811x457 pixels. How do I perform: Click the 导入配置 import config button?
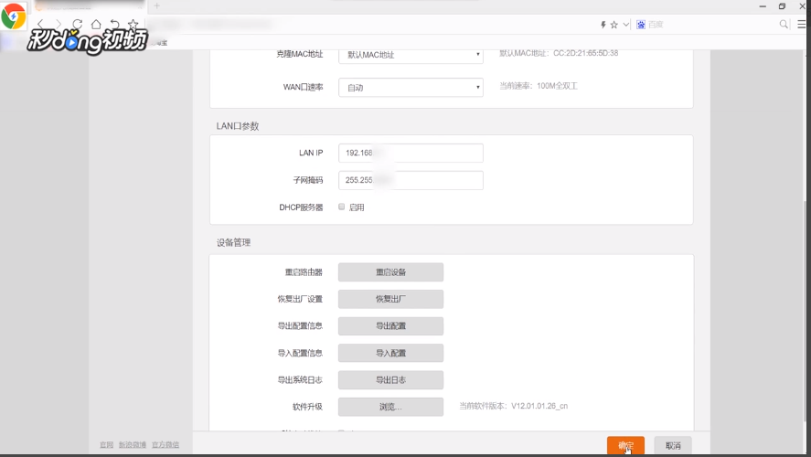(390, 353)
